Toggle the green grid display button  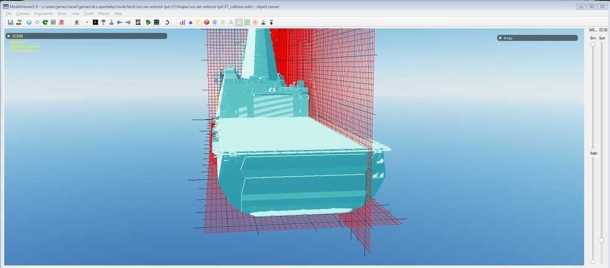[x=247, y=22]
